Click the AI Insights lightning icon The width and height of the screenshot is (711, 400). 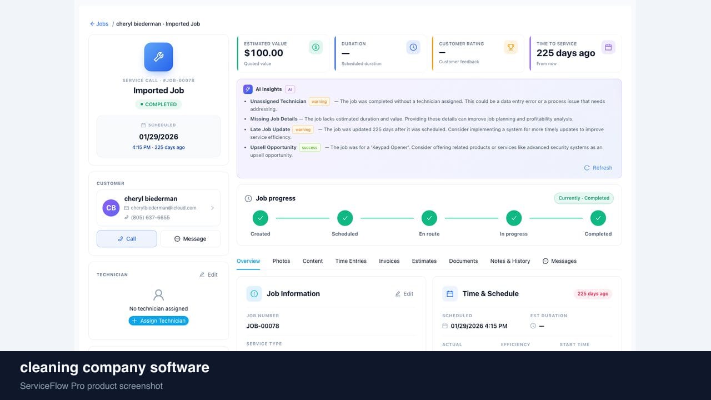click(248, 89)
